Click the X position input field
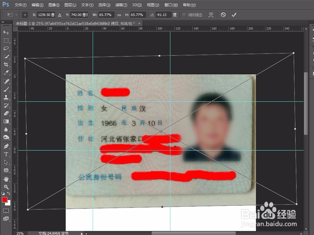 (46, 15)
